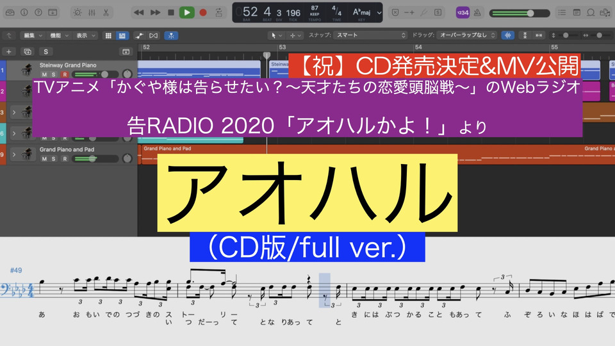Record-enable Grand Piano and Pad track
Viewport: 615px width, 346px height.
tap(65, 159)
